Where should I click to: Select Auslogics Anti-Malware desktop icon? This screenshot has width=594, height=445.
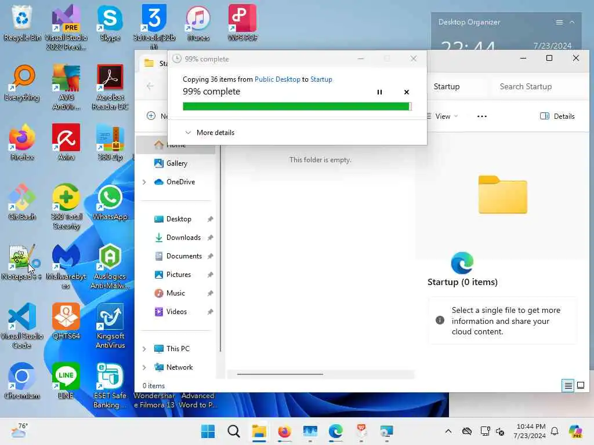[x=110, y=267]
